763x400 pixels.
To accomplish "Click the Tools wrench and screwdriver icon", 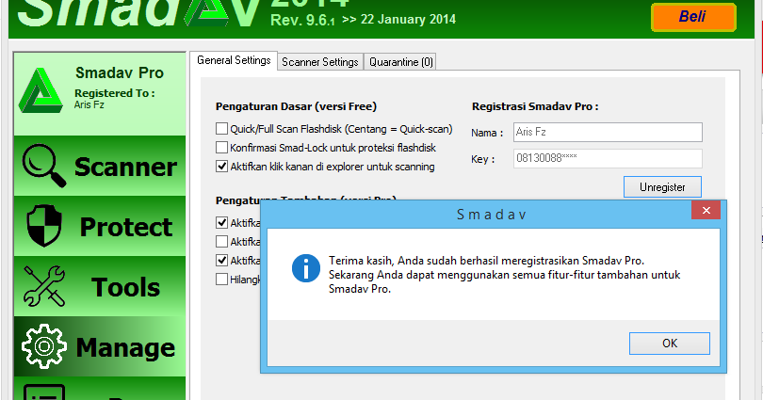I will point(44,286).
